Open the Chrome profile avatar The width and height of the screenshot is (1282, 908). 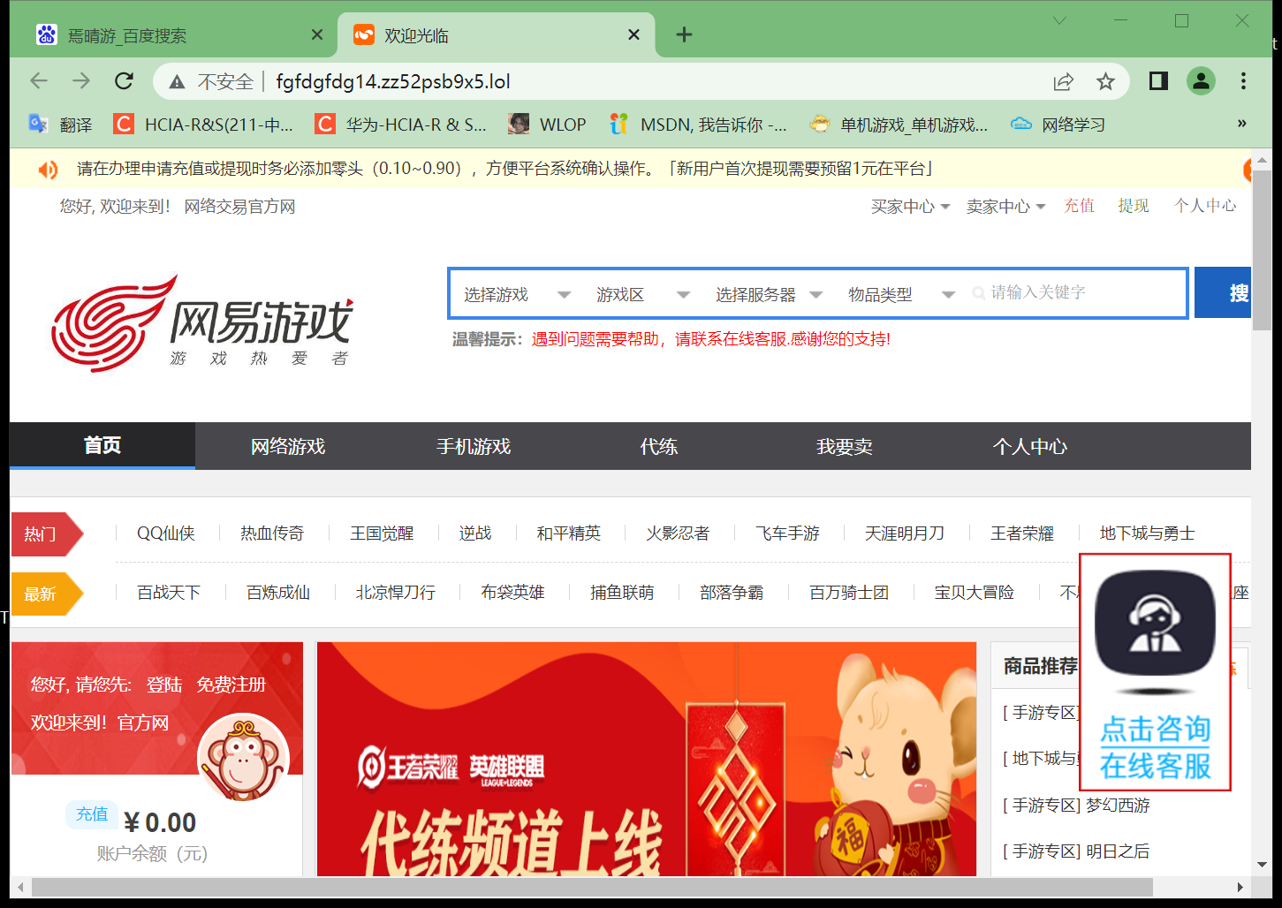1201,81
